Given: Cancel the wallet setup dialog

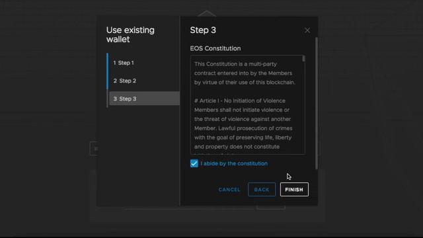Looking at the screenshot, I should pos(229,190).
